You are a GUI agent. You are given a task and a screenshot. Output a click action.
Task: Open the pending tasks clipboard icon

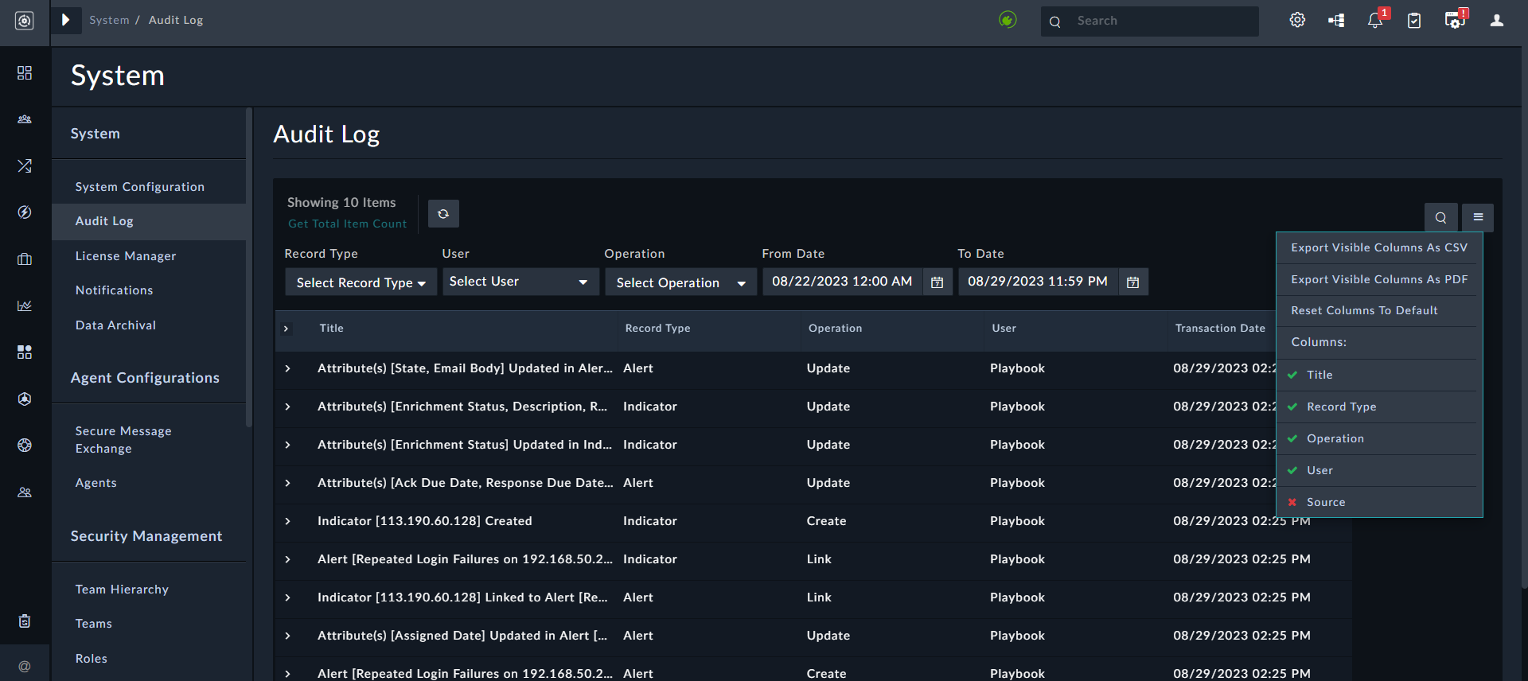1414,21
